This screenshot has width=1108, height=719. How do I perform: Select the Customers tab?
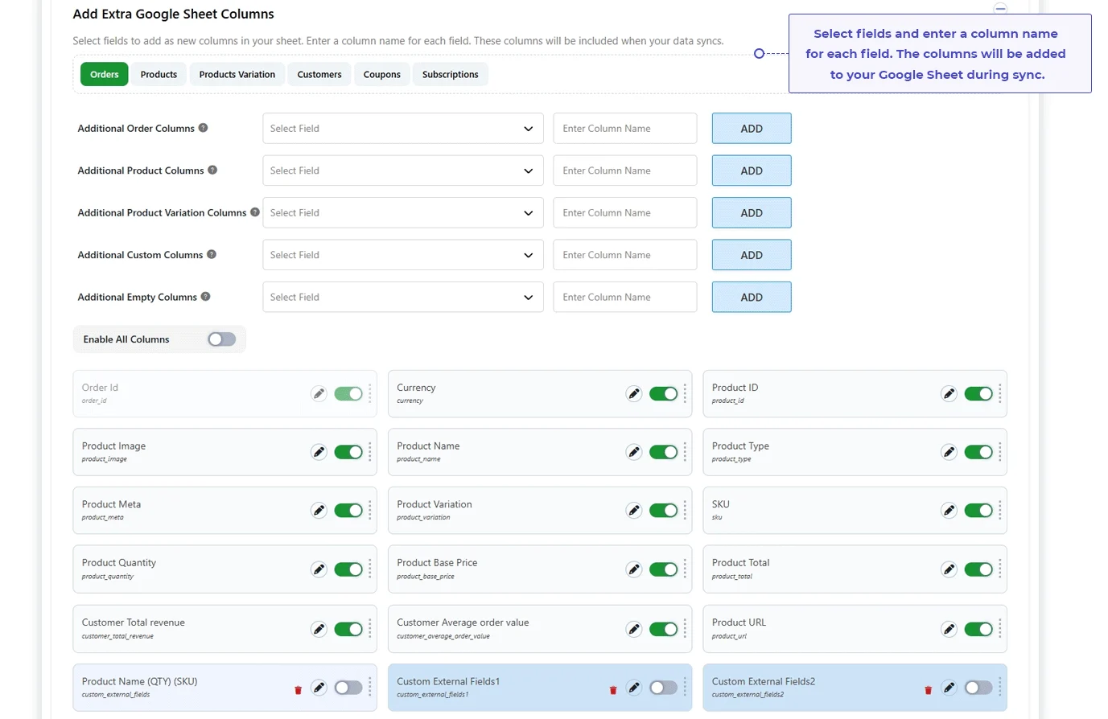pyautogui.click(x=319, y=75)
